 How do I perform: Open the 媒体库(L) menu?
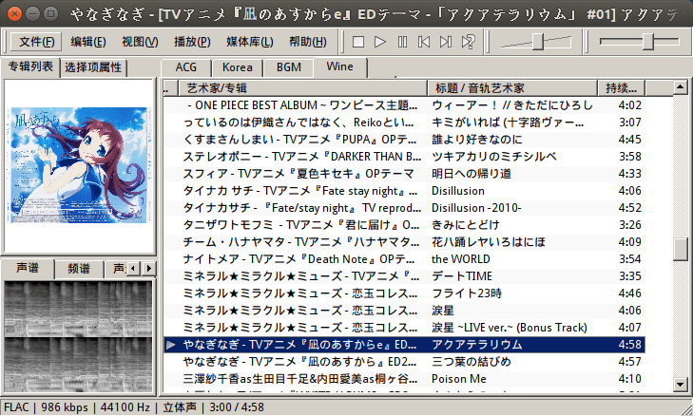click(x=248, y=42)
